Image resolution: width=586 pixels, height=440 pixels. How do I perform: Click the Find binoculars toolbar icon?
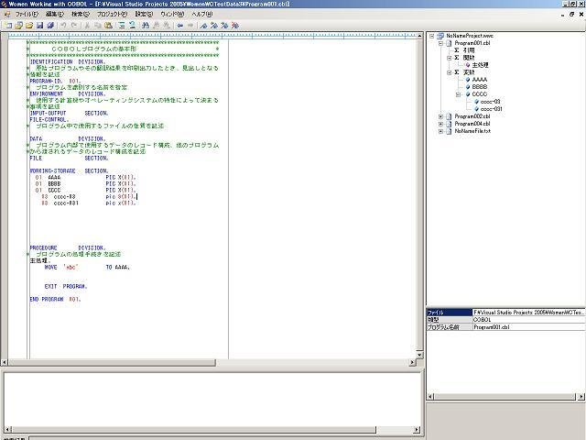(x=146, y=26)
